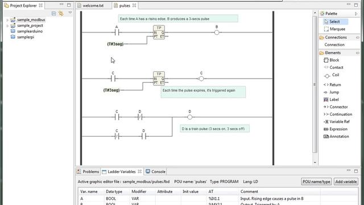Expand the sample_project tree node
This screenshot has width=364, height=205.
pyautogui.click(x=7, y=26)
